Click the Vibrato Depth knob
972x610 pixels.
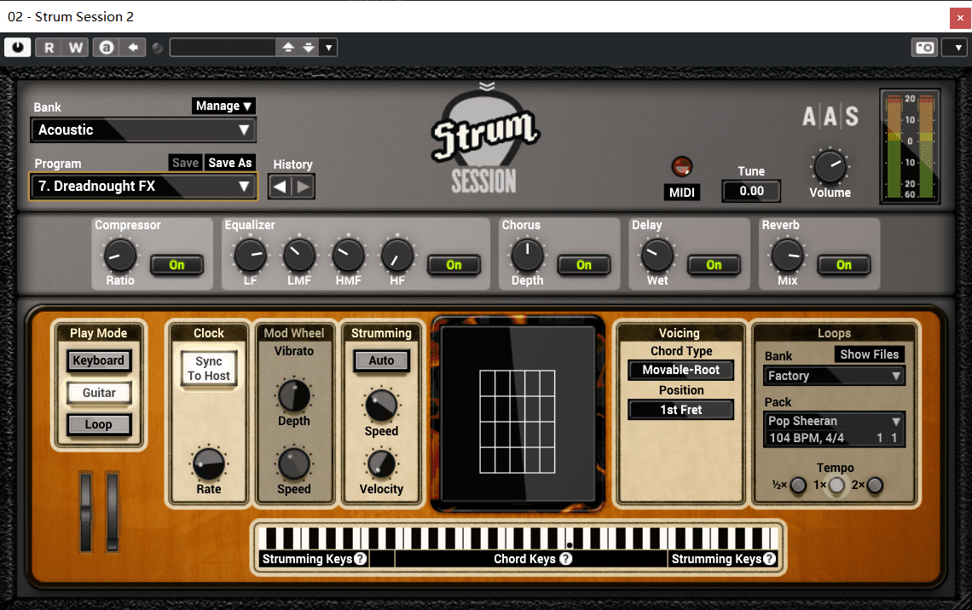coord(294,396)
